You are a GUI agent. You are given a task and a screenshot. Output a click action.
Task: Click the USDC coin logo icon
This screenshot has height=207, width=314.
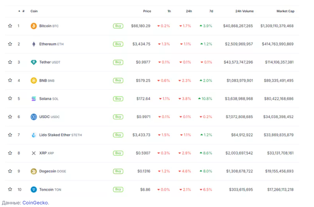click(x=34, y=117)
